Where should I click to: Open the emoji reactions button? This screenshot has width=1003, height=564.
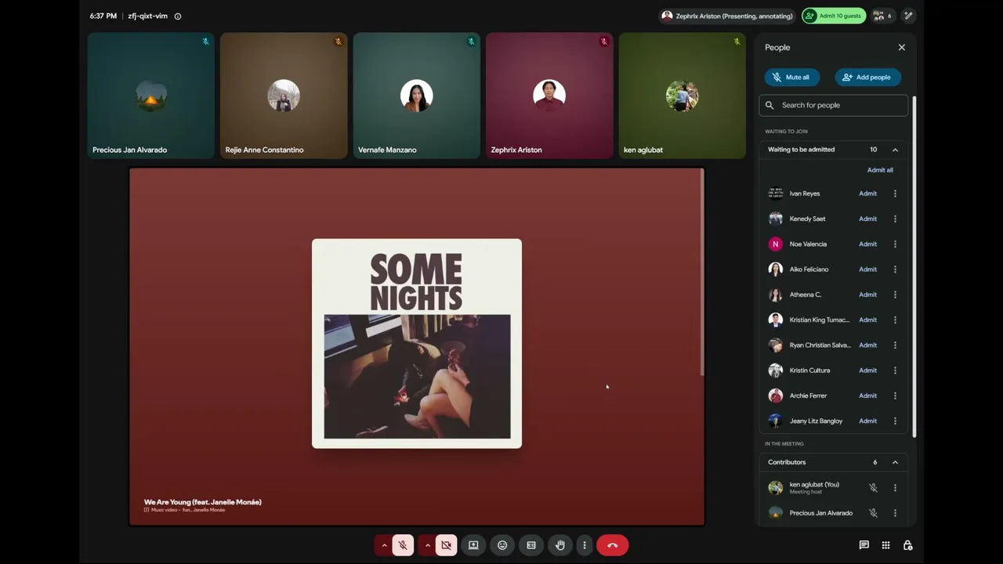[x=502, y=545]
